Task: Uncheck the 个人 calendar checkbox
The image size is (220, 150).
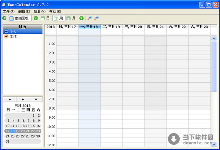Action: tap(6, 32)
